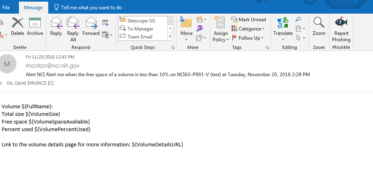This screenshot has width=373, height=170.
Task: Run the To Manager quick step
Action: (143, 29)
